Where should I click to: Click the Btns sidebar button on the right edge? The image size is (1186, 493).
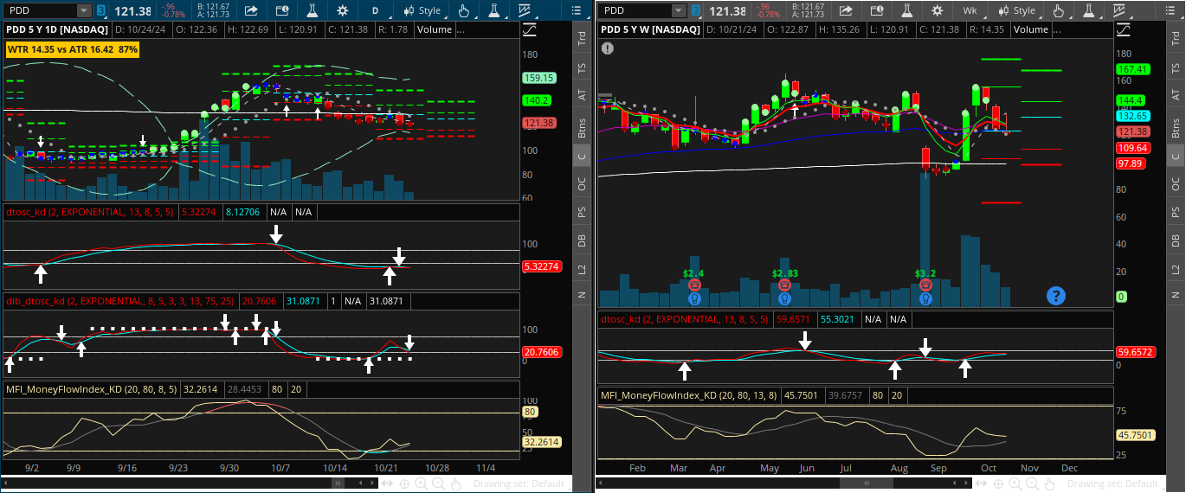[1176, 128]
